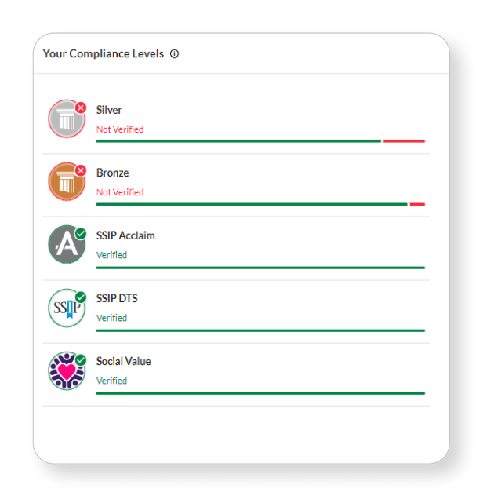This screenshot has height=496, width=483.
Task: Click red cross status on Bronze badge
Action: tap(81, 170)
